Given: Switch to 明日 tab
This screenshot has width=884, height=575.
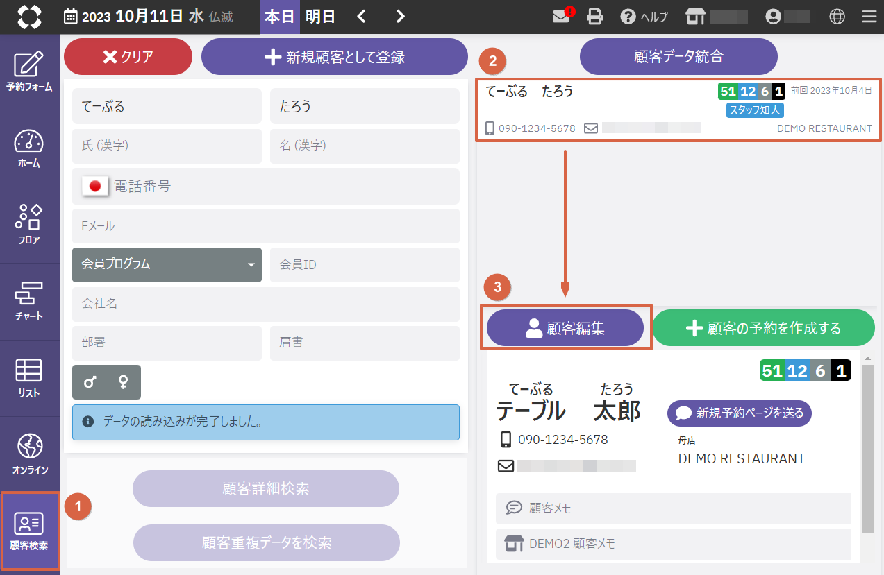Looking at the screenshot, I should [320, 17].
